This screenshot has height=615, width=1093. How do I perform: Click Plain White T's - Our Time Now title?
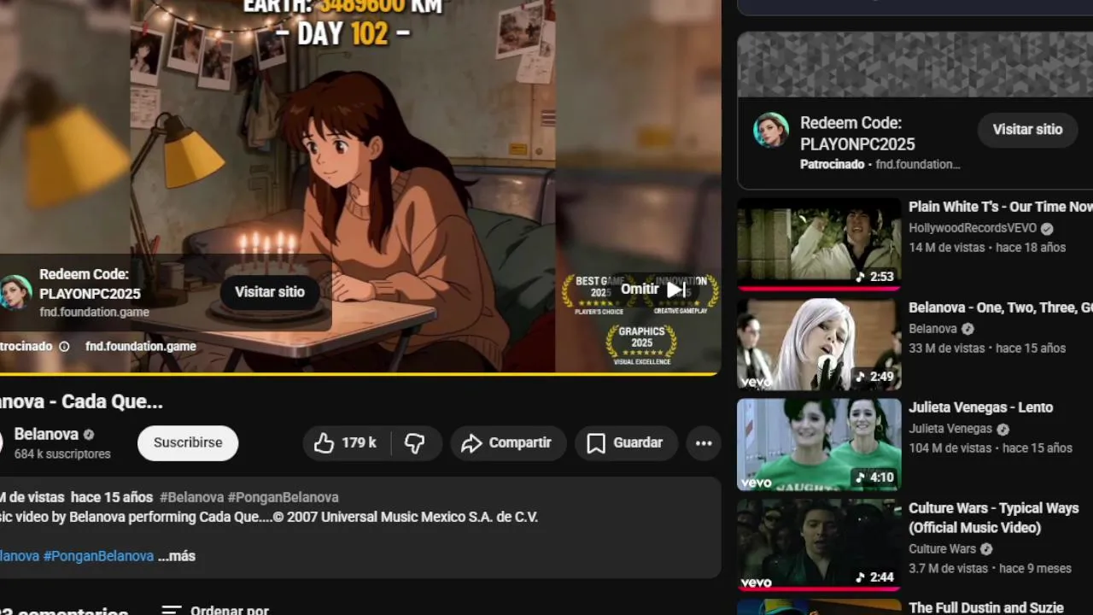coord(1001,207)
